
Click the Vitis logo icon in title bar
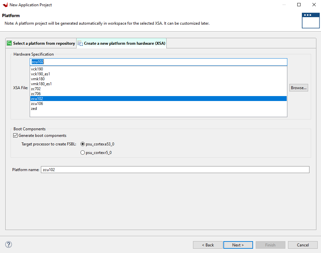click(x=5, y=5)
